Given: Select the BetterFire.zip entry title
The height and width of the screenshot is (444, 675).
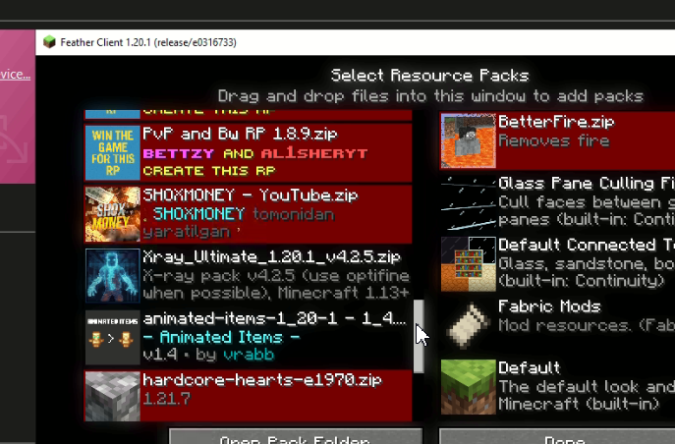Looking at the screenshot, I should point(556,122).
